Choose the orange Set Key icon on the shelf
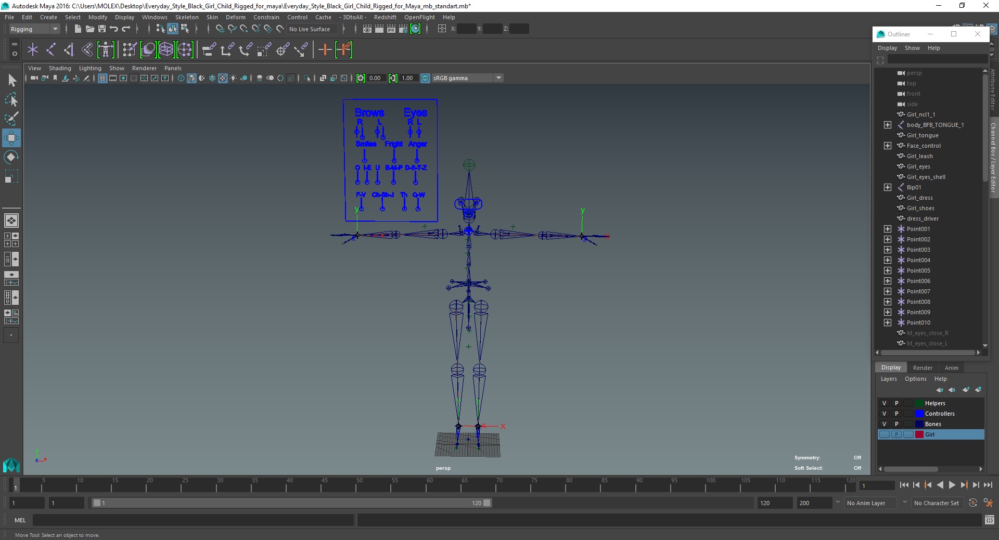The width and height of the screenshot is (999, 540). point(325,50)
